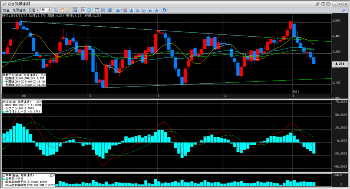Select the arrow pointer tool

(x=56, y=10)
